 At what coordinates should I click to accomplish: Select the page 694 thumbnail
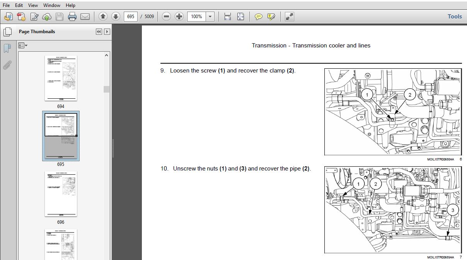(x=61, y=78)
